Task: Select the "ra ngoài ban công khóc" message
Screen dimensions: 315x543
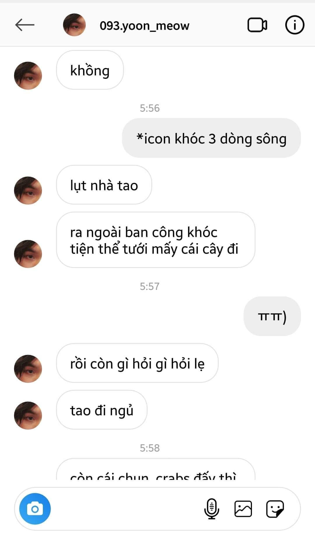Action: [156, 240]
